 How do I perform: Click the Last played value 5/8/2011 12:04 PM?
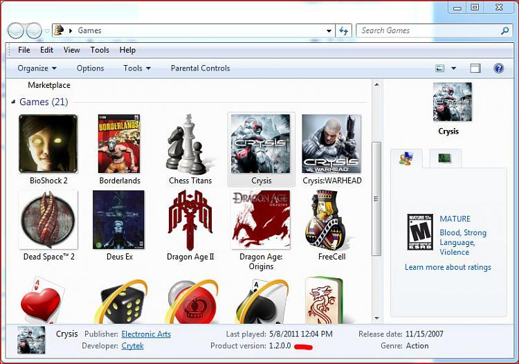pos(301,334)
